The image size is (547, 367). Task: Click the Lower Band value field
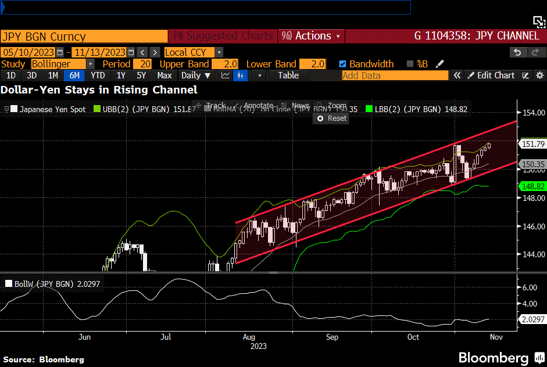tap(313, 64)
